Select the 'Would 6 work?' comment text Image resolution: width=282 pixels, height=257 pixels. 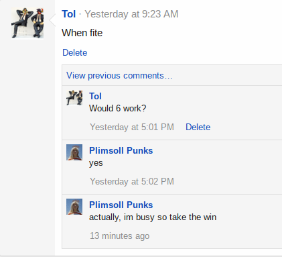coord(118,108)
